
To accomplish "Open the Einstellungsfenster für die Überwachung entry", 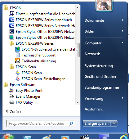I will [42, 14].
